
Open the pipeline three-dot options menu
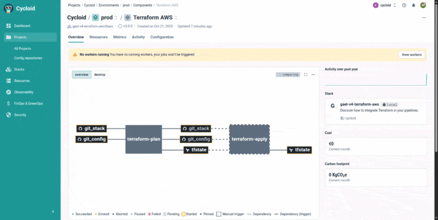(313, 74)
